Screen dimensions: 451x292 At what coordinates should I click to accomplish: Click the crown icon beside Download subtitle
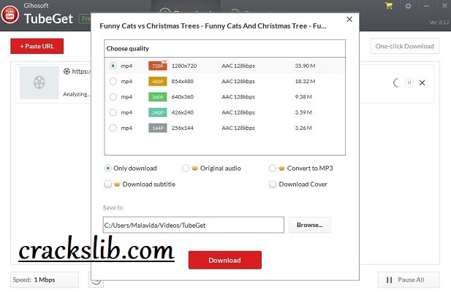117,185
